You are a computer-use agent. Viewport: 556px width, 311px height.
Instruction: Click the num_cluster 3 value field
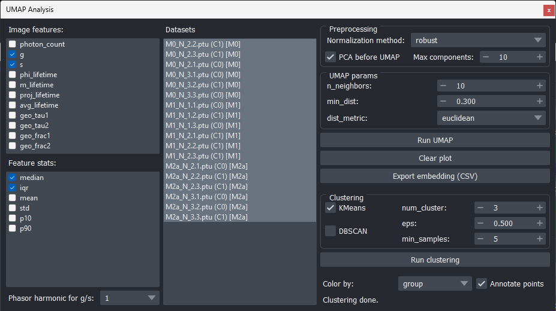click(510, 208)
